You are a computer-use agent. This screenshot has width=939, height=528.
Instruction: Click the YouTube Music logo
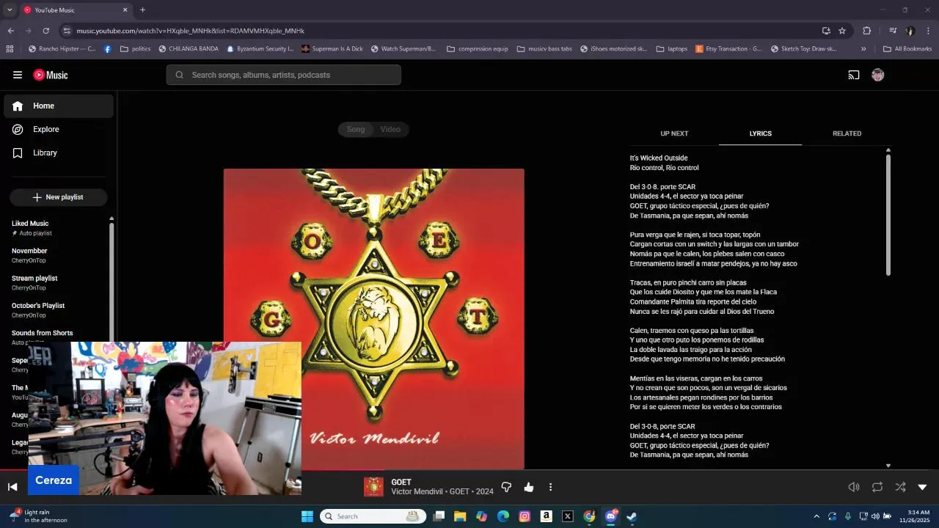tap(51, 75)
